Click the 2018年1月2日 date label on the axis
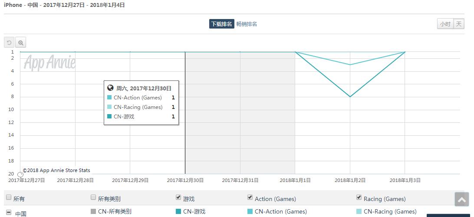Screen dimensions: 474x217 click(x=350, y=180)
